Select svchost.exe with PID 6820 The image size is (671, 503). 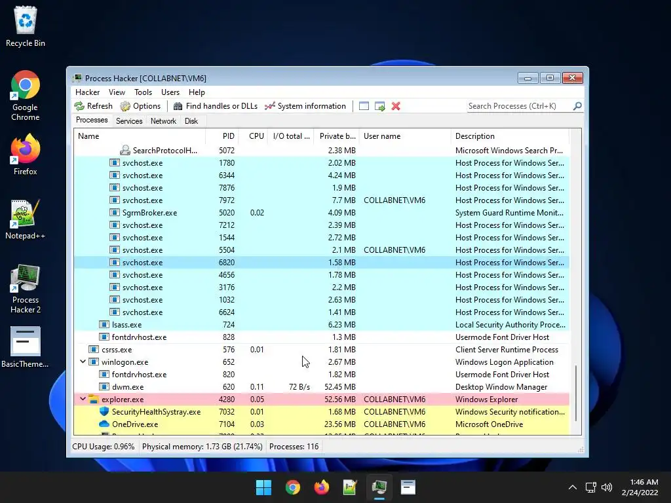pos(321,262)
